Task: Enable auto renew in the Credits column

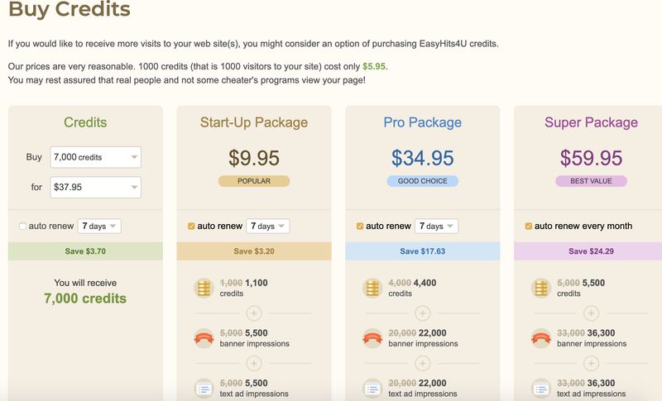Action: pyautogui.click(x=22, y=227)
